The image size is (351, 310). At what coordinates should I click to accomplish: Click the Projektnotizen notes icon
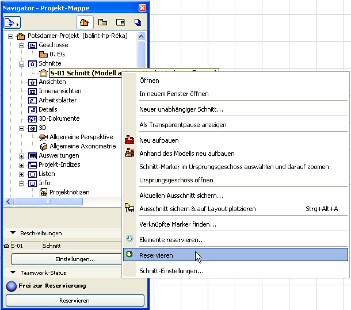point(43,193)
